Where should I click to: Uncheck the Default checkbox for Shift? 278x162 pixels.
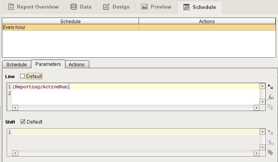click(22, 122)
